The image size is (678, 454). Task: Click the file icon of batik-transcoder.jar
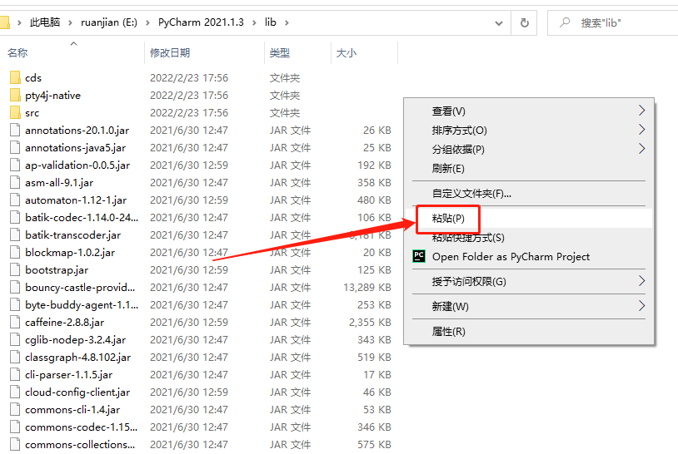coord(15,234)
